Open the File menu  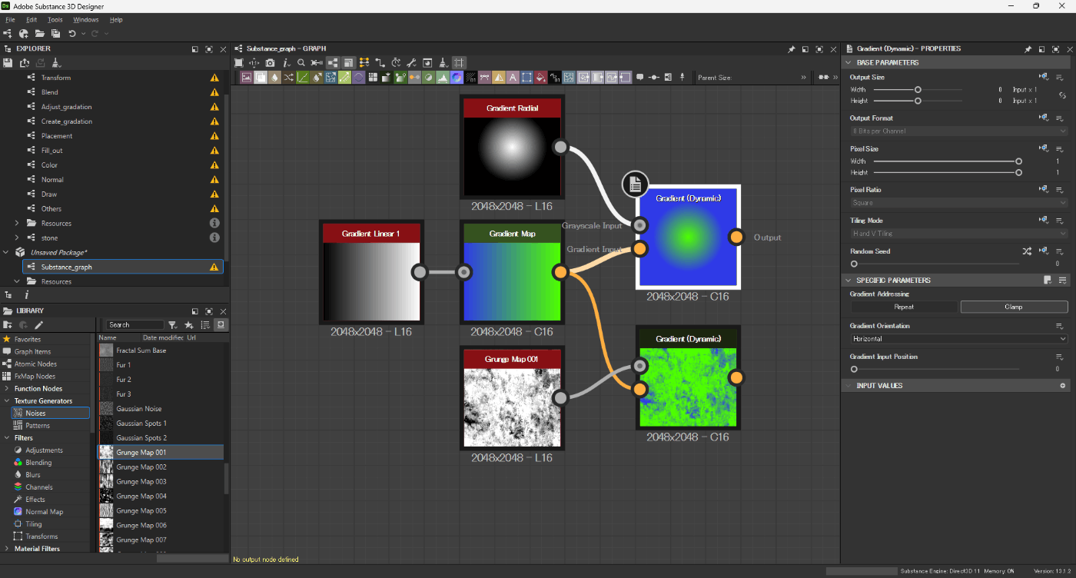pyautogui.click(x=10, y=19)
